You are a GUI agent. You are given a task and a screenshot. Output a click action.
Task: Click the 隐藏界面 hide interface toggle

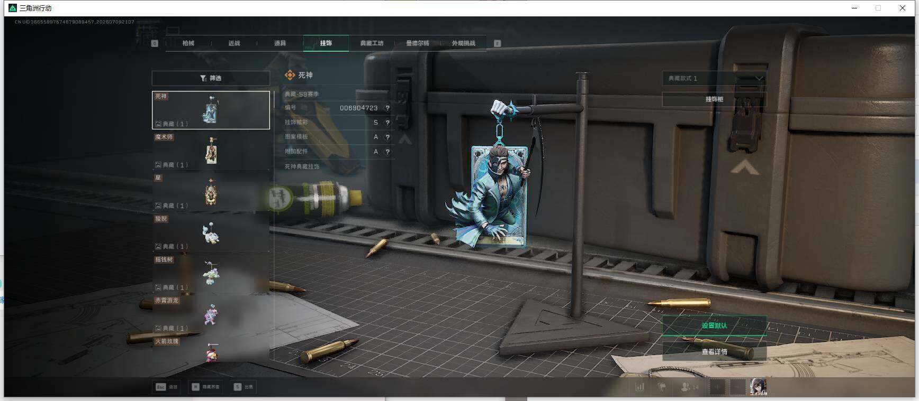click(206, 387)
